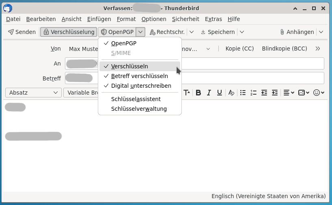Attach a file with Anhängen
The height and width of the screenshot is (205, 332).
[x=297, y=32]
